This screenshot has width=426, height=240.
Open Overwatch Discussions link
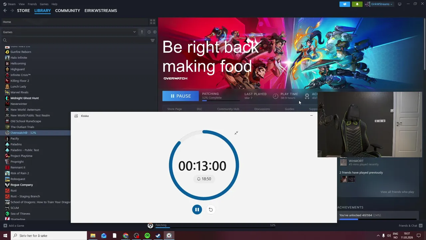click(x=262, y=109)
